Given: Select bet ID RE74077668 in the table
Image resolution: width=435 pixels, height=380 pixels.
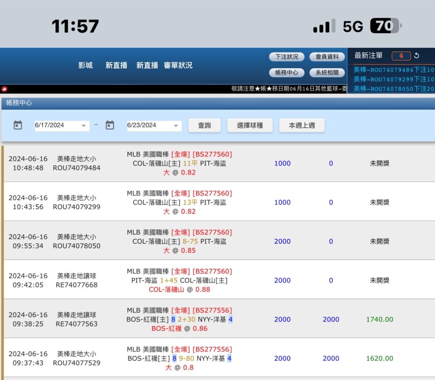Looking at the screenshot, I should tap(77, 285).
